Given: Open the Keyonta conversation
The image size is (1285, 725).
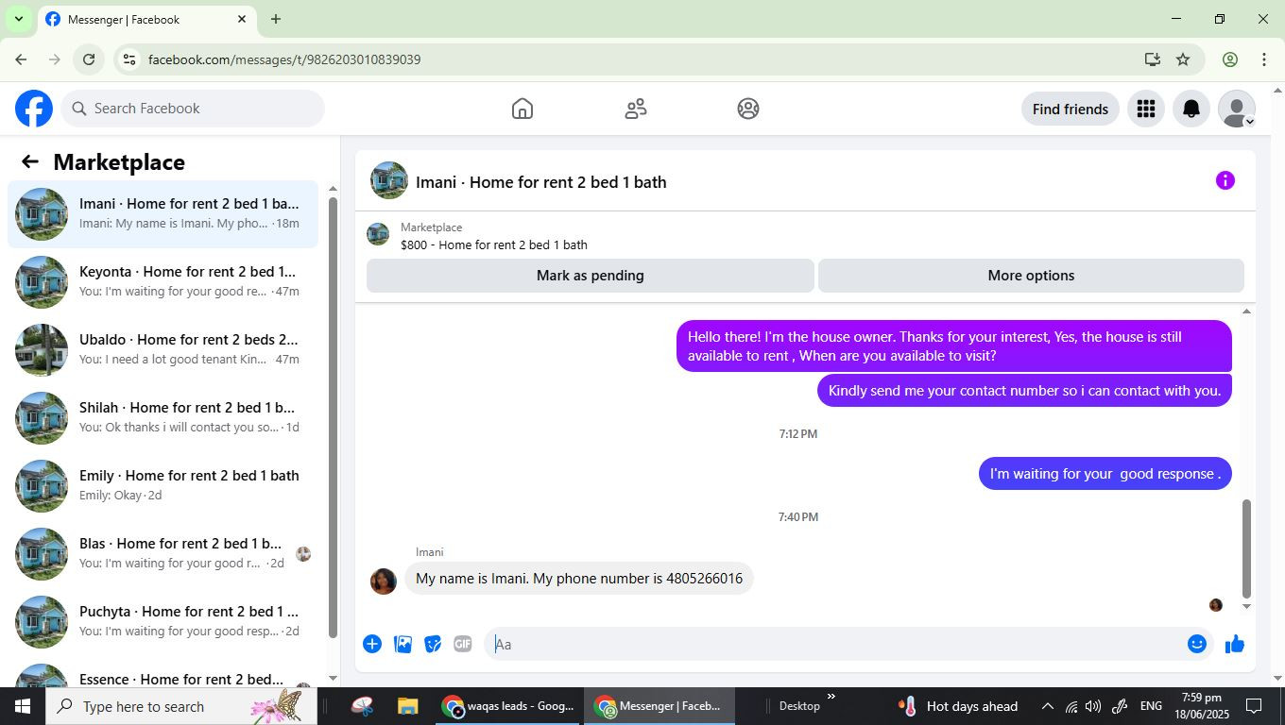Looking at the screenshot, I should point(163,282).
